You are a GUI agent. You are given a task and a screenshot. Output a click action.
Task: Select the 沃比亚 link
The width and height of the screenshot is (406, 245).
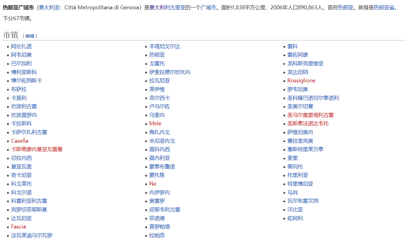click(x=295, y=210)
